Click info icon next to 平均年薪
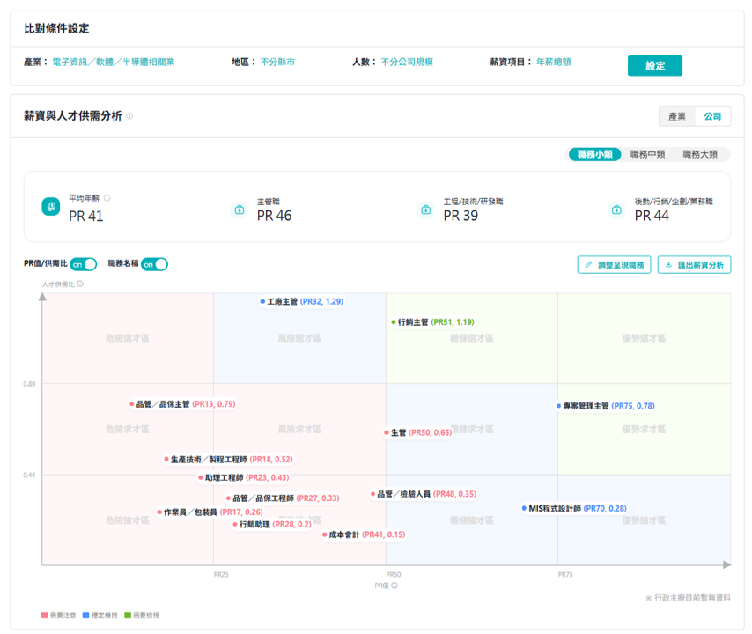752x634 pixels. (107, 198)
